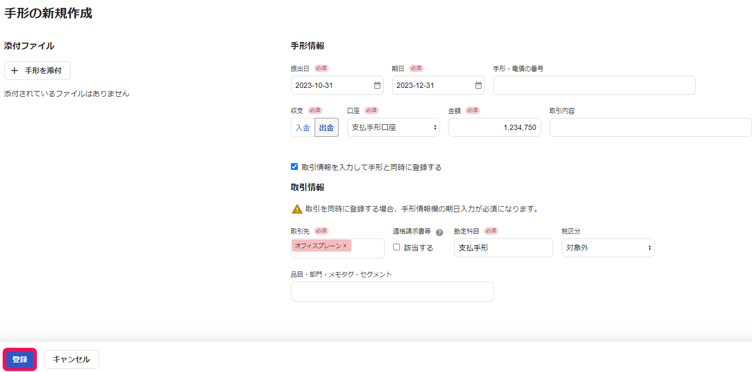This screenshot has height=372, width=752.
Task: Focus 振出日 date field 2023-10-31
Action: (x=337, y=85)
